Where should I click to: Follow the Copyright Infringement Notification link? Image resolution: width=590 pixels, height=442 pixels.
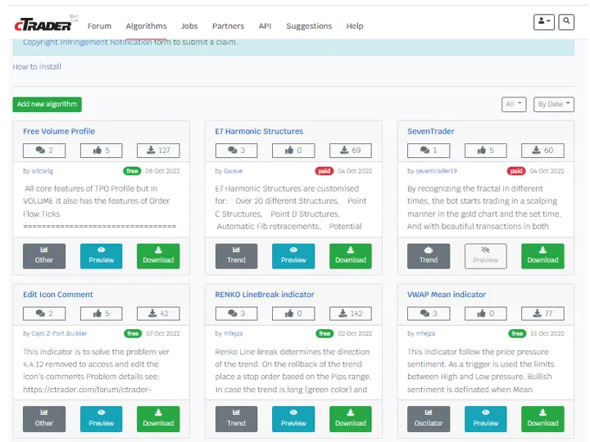point(88,42)
